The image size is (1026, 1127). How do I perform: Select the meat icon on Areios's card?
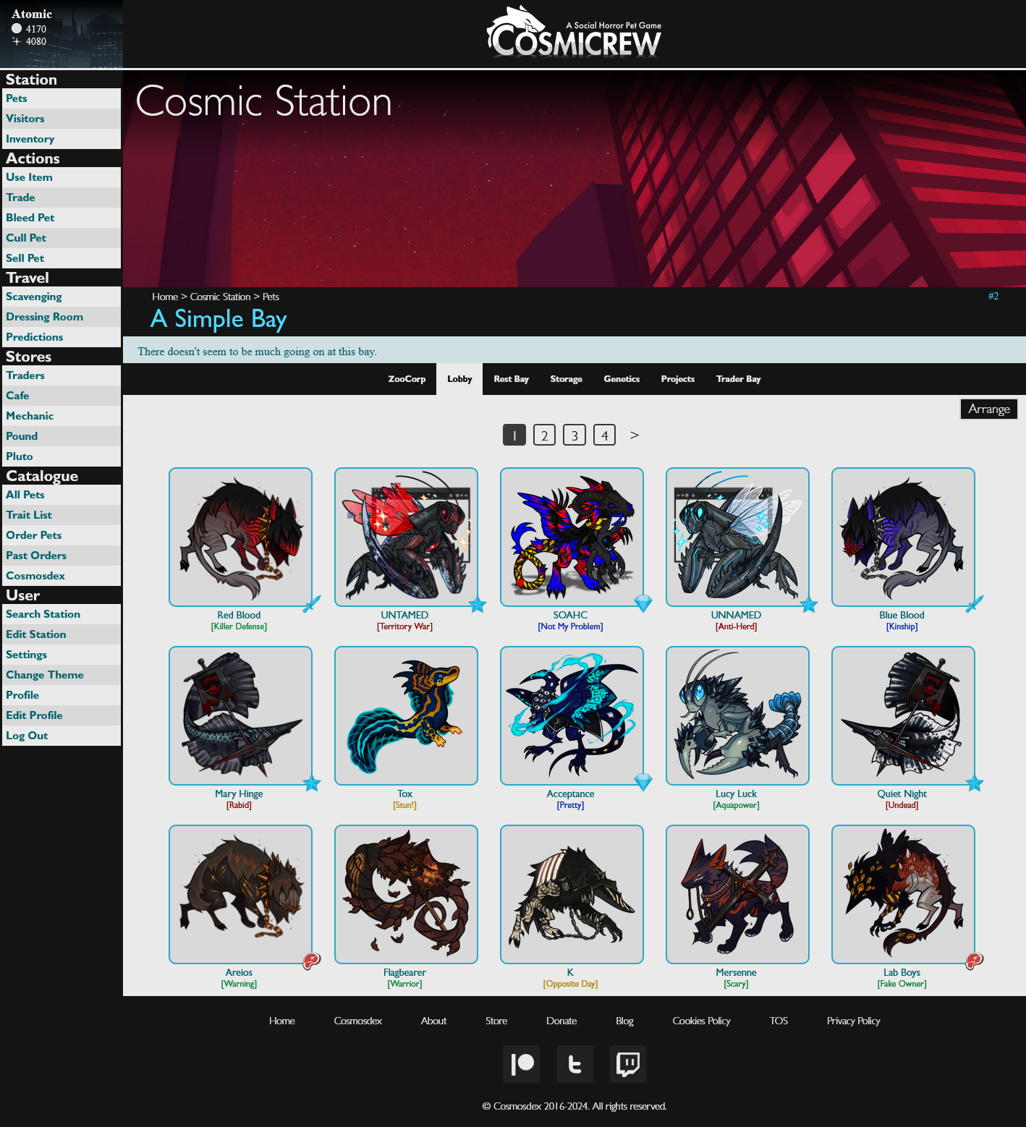311,960
